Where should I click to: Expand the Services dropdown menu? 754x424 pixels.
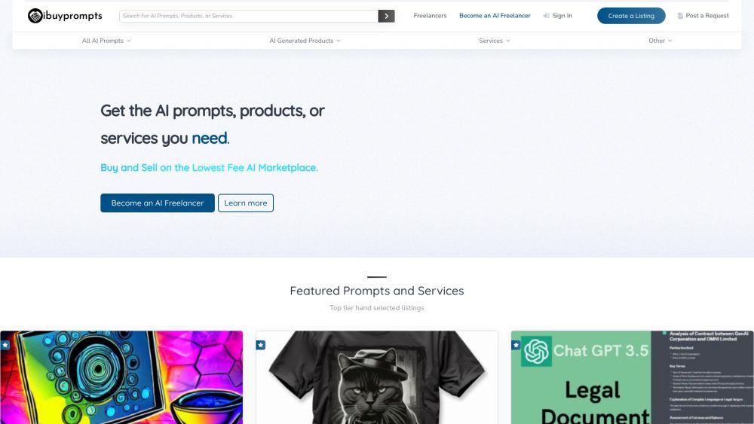click(x=495, y=41)
